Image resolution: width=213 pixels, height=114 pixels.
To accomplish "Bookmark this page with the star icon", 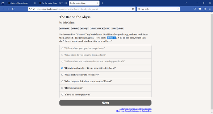I will (133, 9).
